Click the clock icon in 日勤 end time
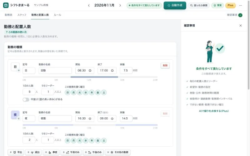The width and height of the screenshot is (250, 156). pyautogui.click(x=112, y=71)
